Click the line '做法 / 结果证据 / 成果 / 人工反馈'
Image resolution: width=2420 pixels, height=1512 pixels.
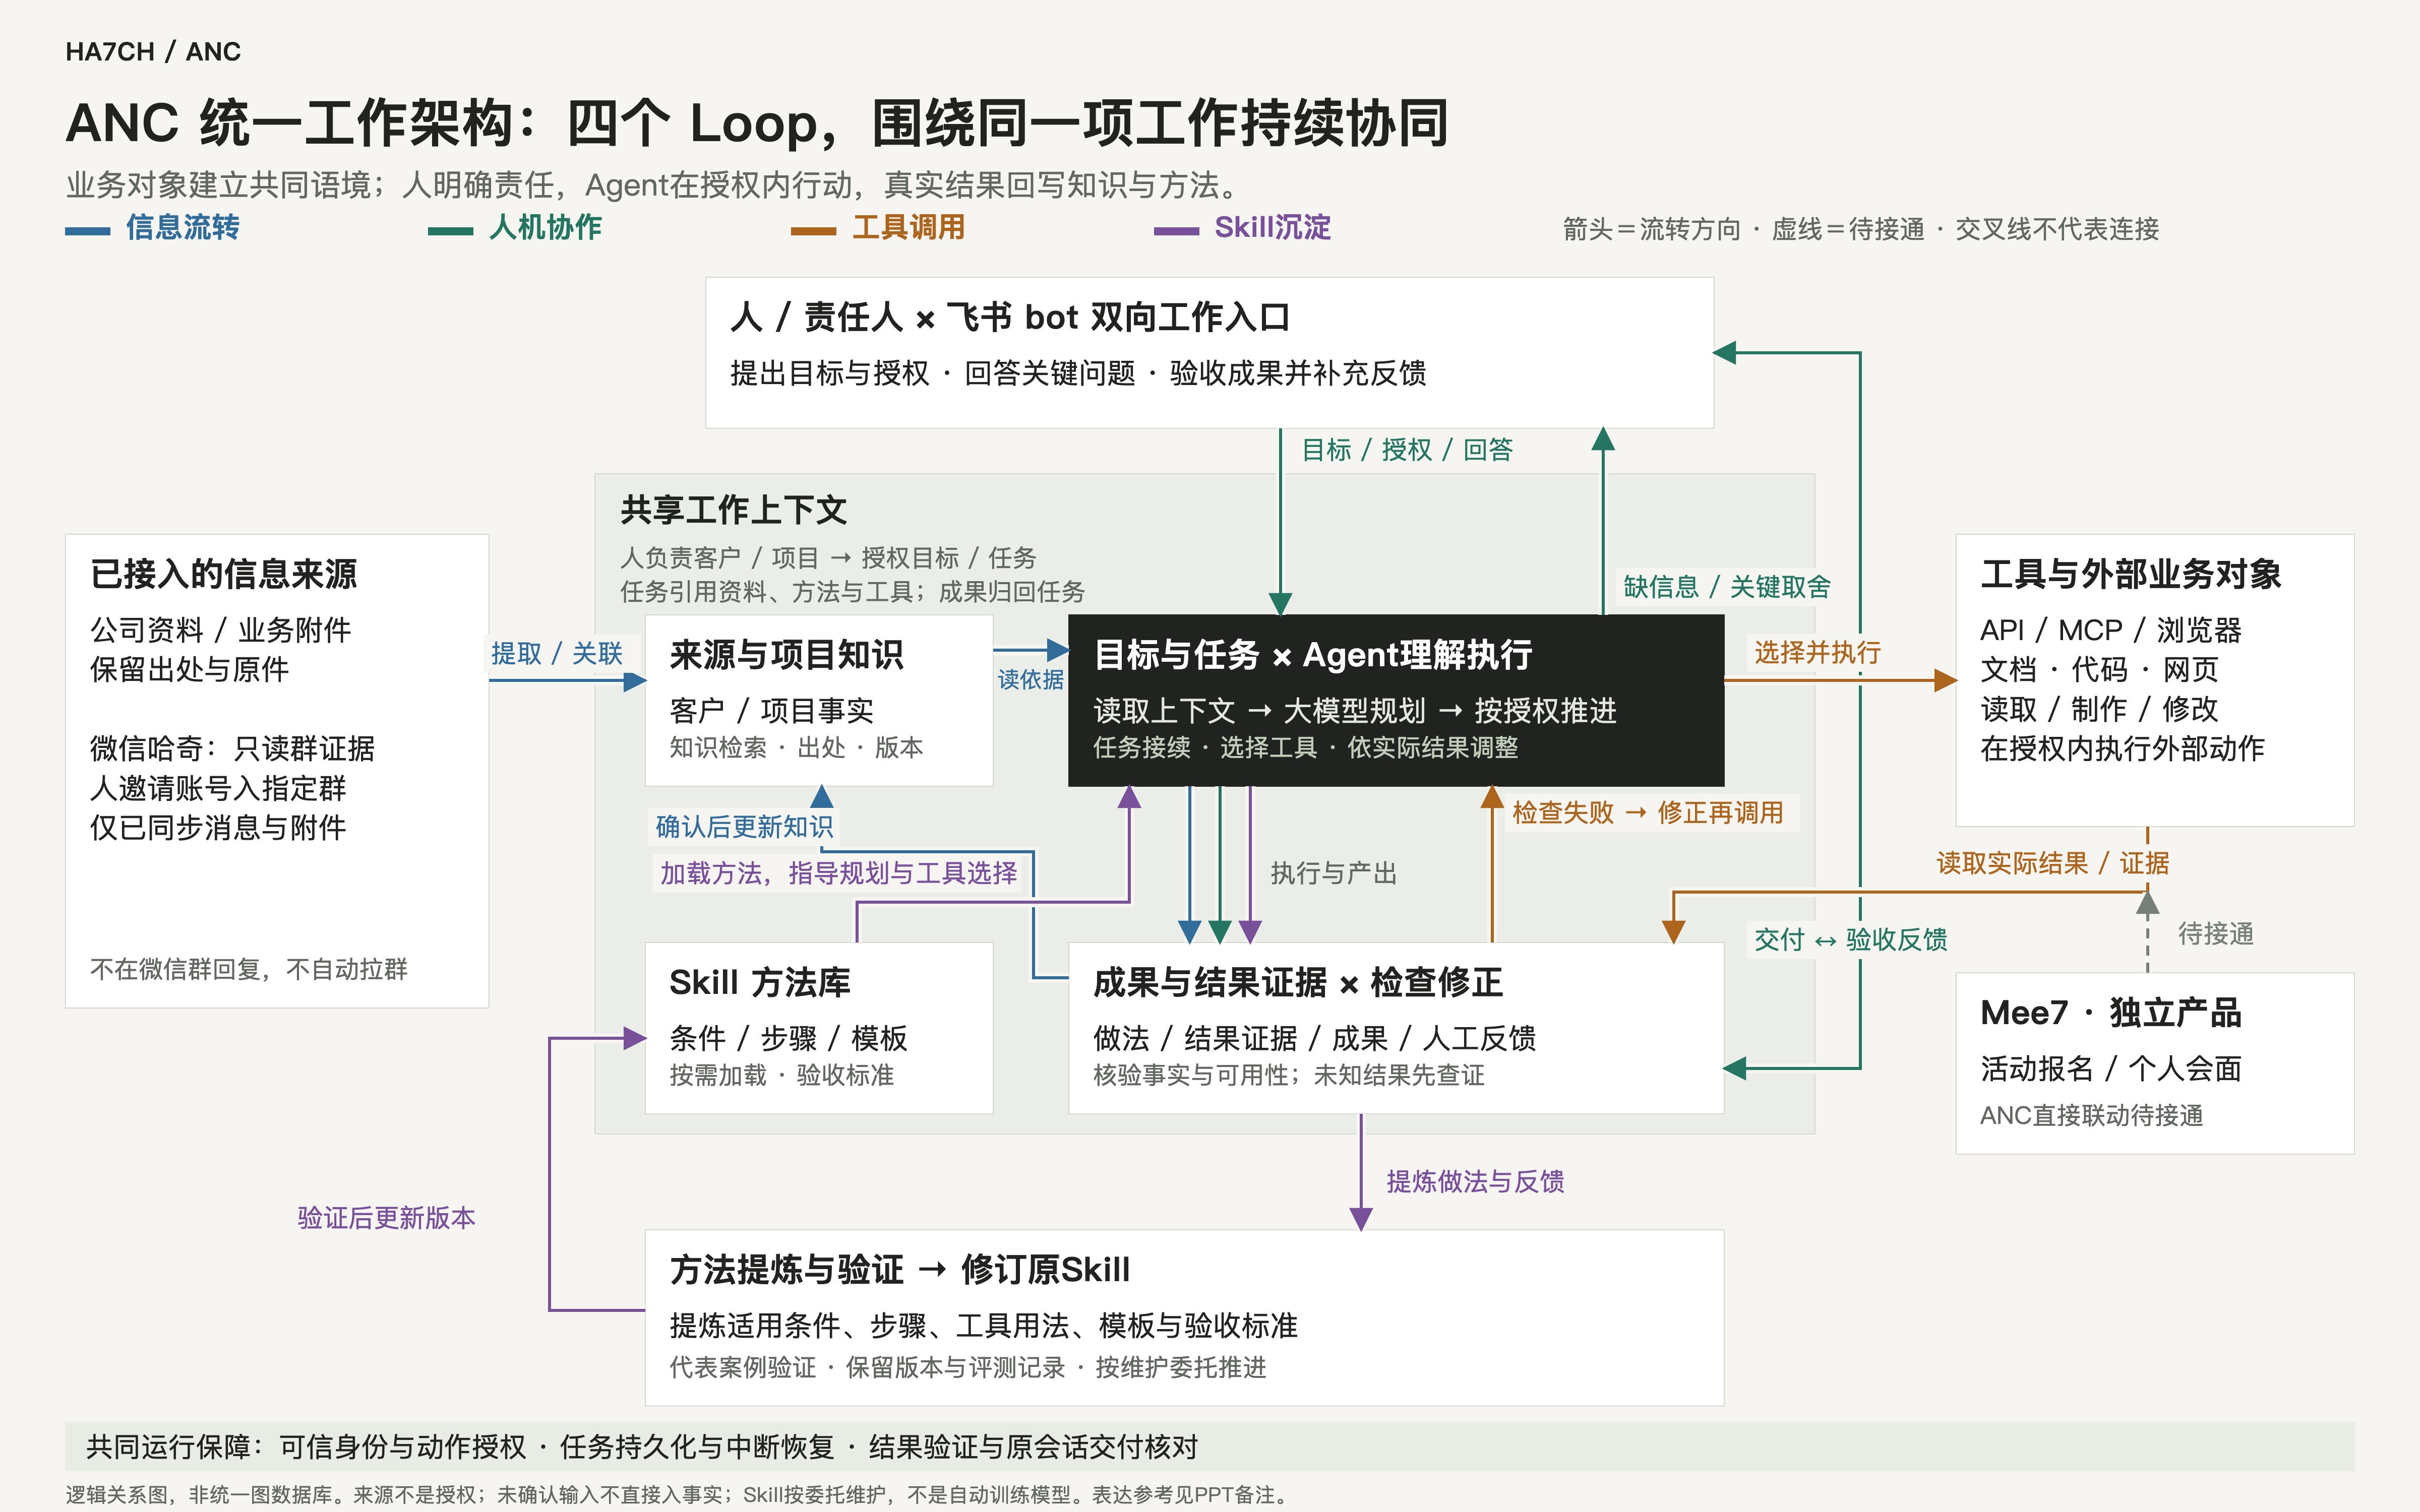(1314, 1039)
